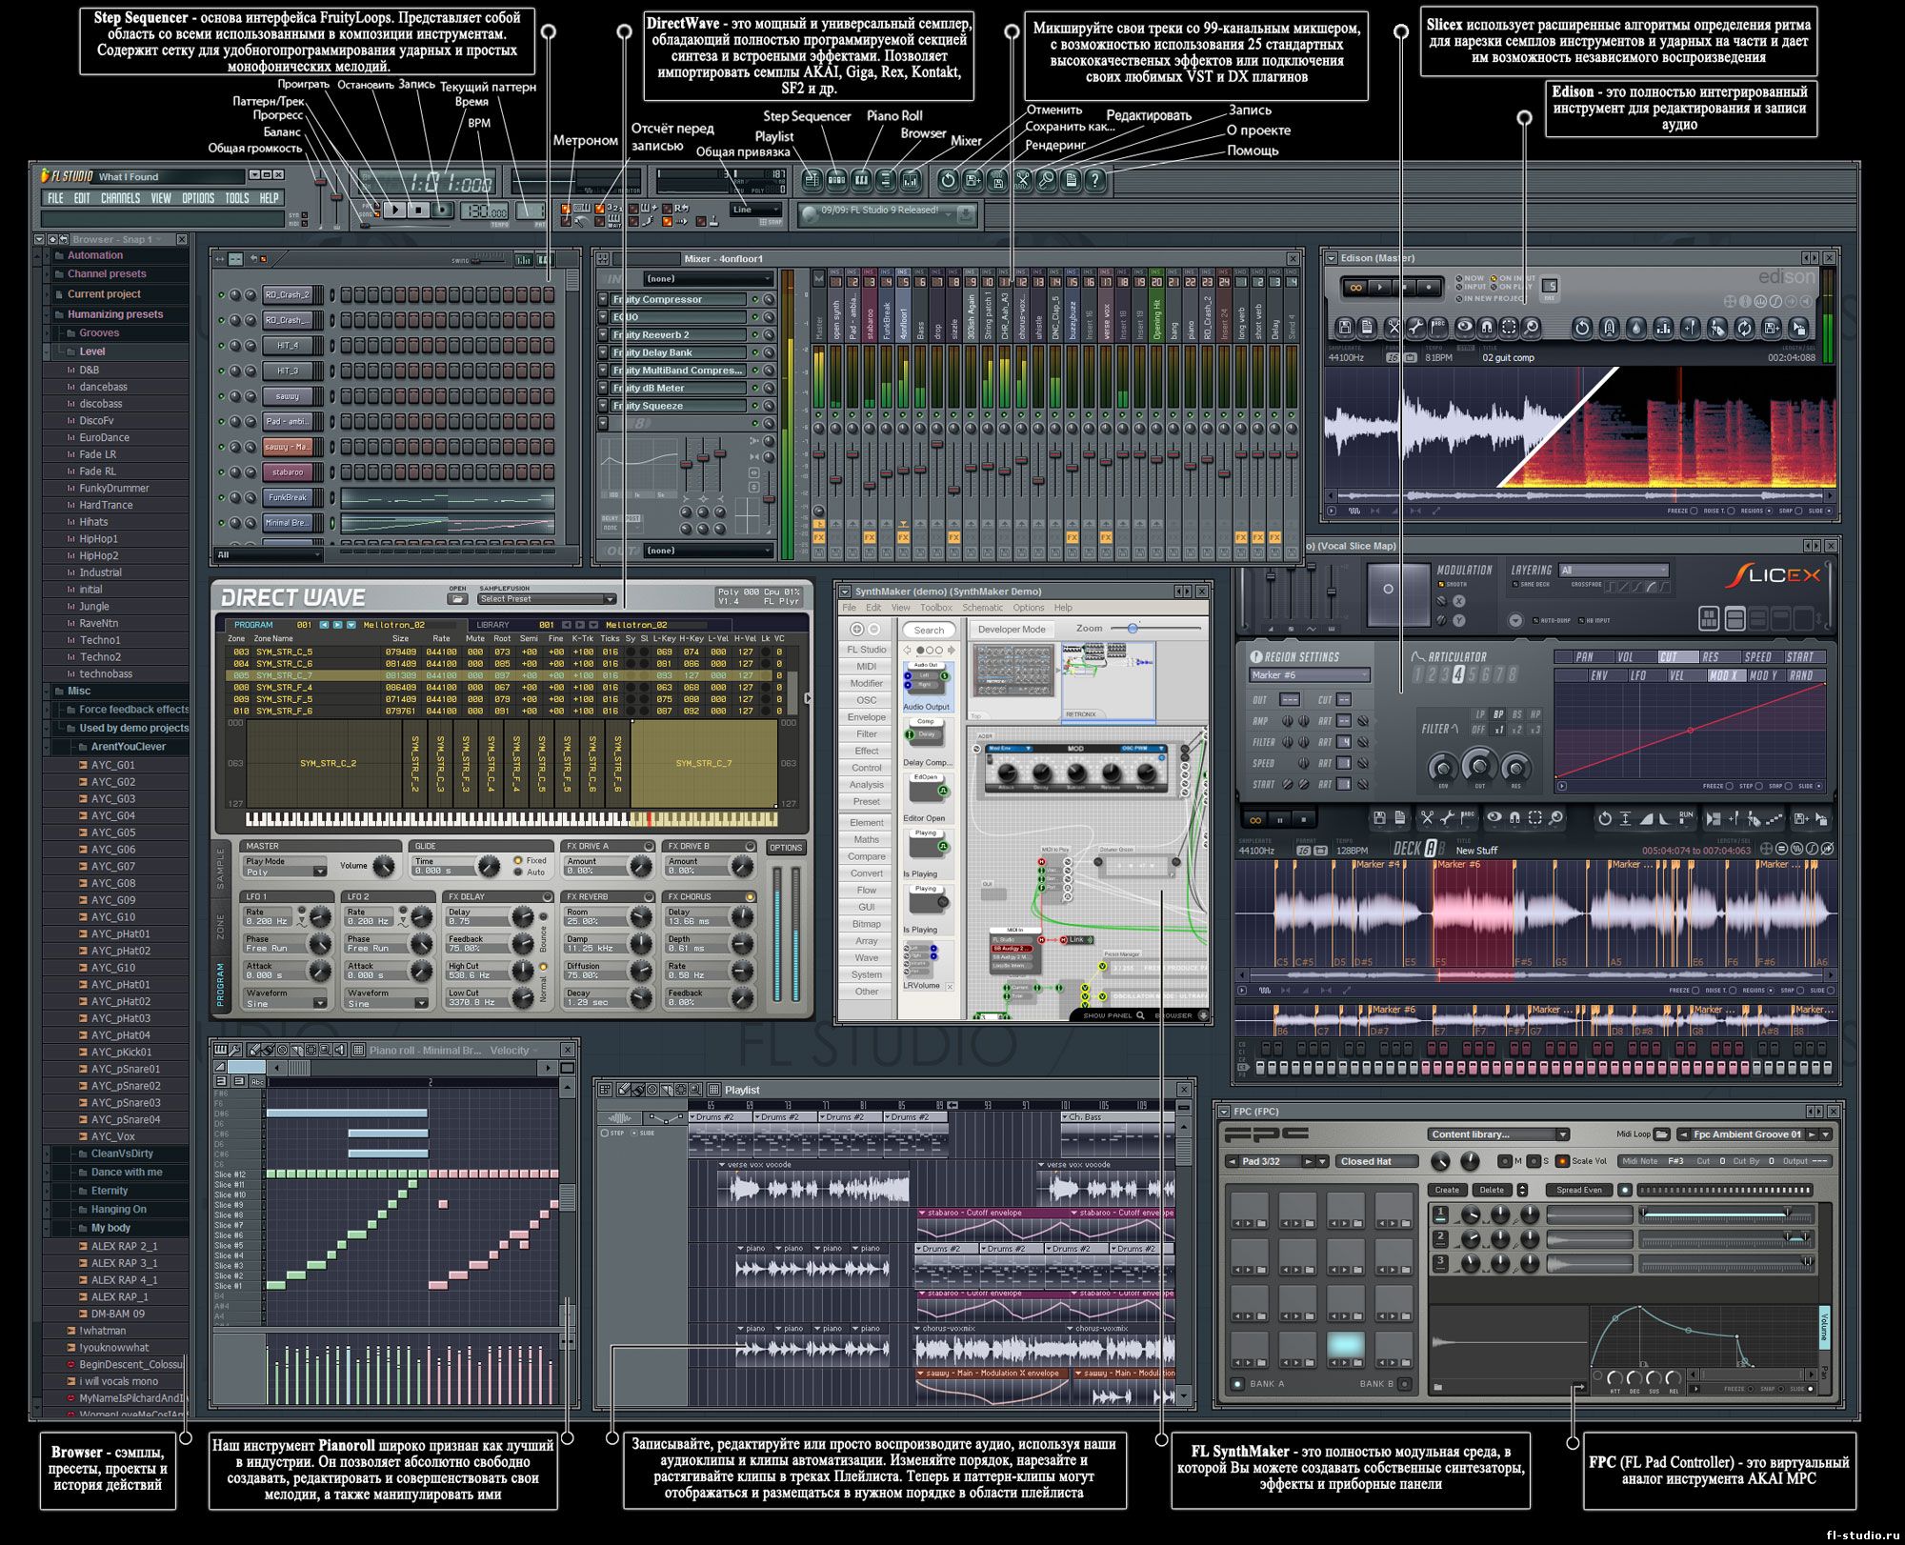
Task: Click FPC Spread Even button
Action: click(1579, 1190)
